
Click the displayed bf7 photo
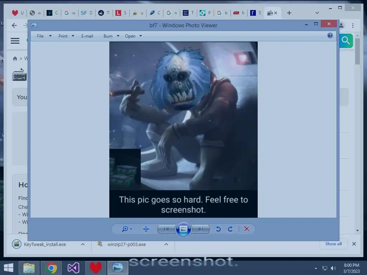tap(183, 130)
